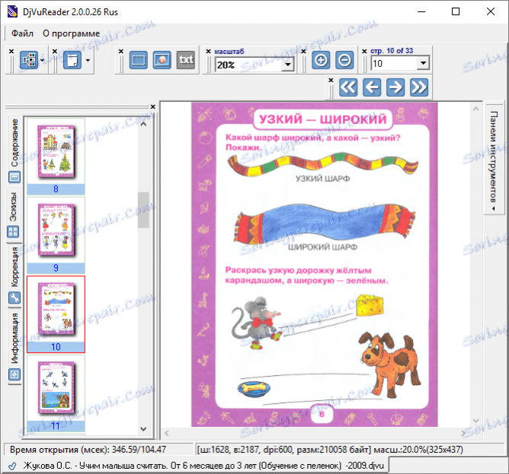
Task: Close the стр. page toolbar section
Action: (x=364, y=51)
